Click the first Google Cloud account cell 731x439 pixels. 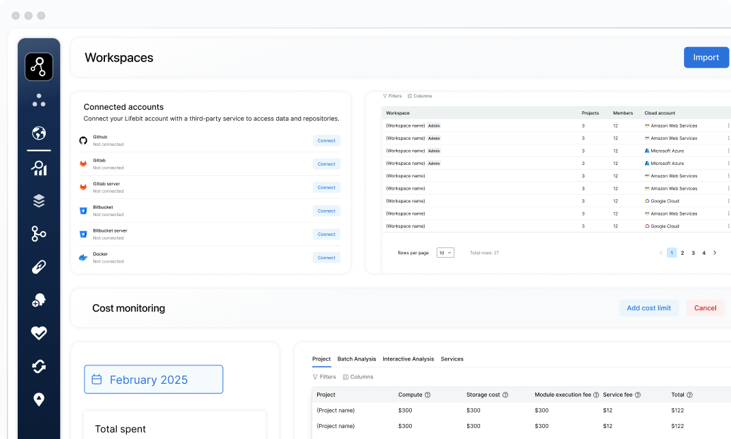pyautogui.click(x=662, y=201)
